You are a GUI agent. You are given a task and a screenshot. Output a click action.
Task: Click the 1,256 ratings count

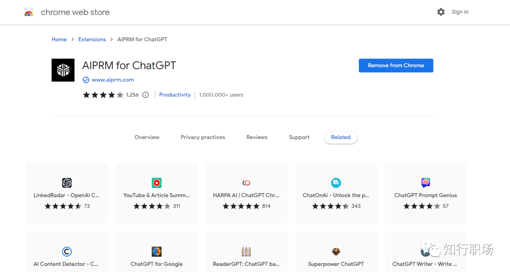(x=132, y=95)
